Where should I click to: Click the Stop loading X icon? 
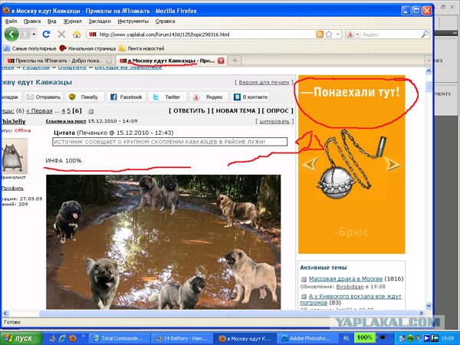pyautogui.click(x=61, y=34)
